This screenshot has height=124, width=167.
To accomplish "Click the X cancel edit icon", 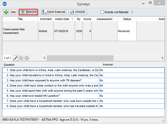I will coord(26,58).
